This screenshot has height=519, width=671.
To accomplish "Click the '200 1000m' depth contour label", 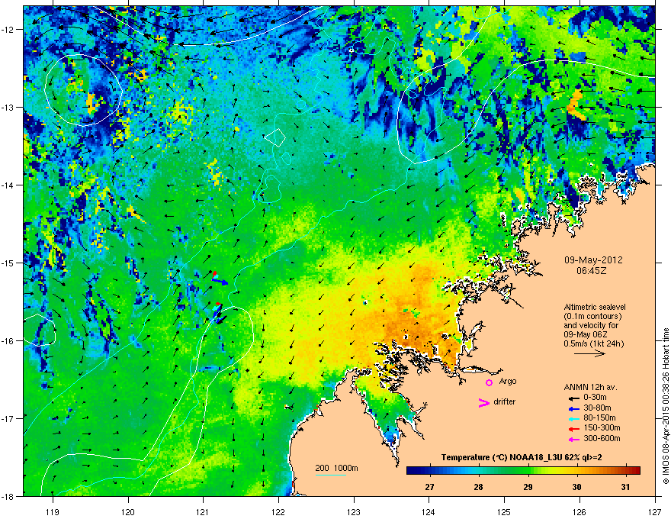I will coord(336,468).
